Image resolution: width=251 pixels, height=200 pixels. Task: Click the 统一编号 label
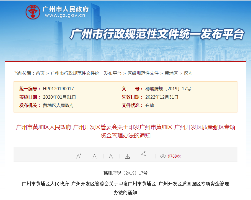(30, 89)
